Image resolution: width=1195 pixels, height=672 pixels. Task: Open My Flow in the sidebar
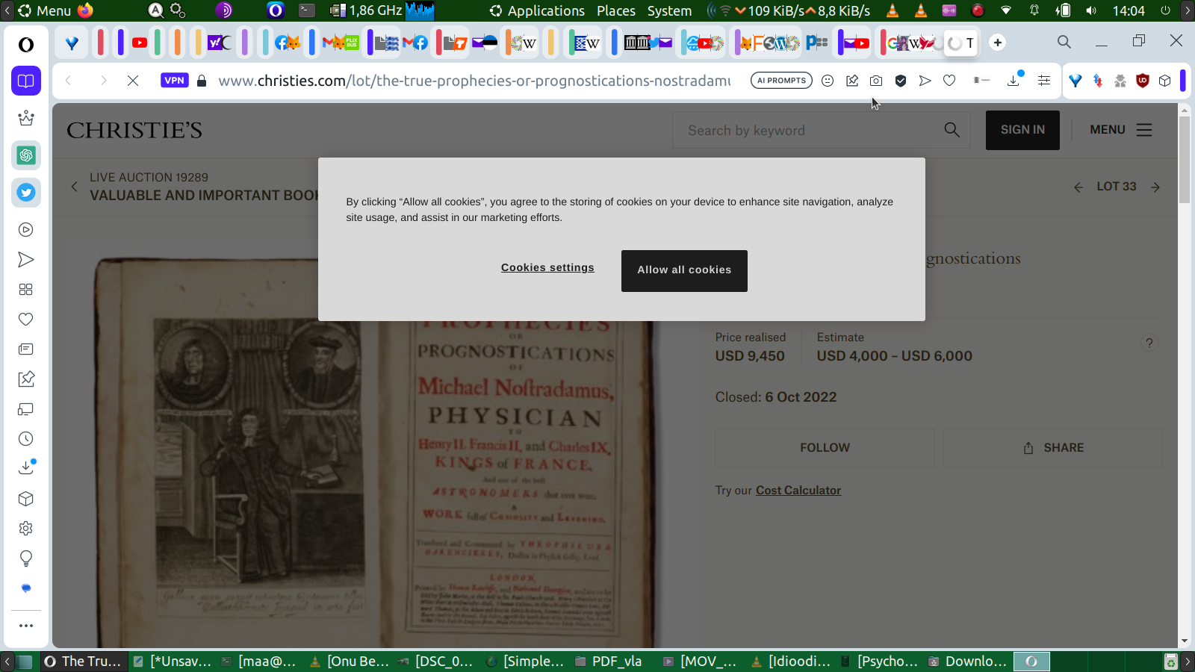pyautogui.click(x=26, y=260)
